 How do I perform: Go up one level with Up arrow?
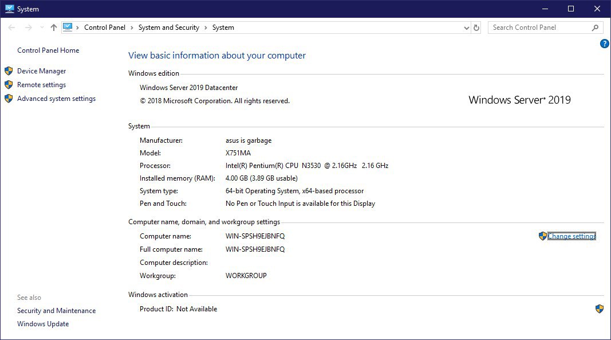[54, 28]
